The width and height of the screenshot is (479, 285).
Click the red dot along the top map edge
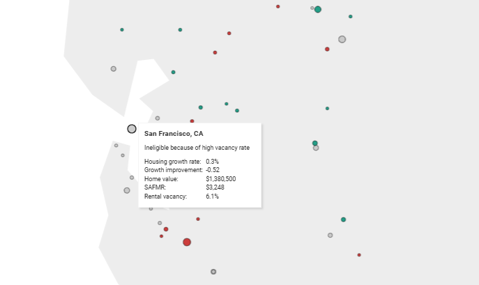[278, 6]
